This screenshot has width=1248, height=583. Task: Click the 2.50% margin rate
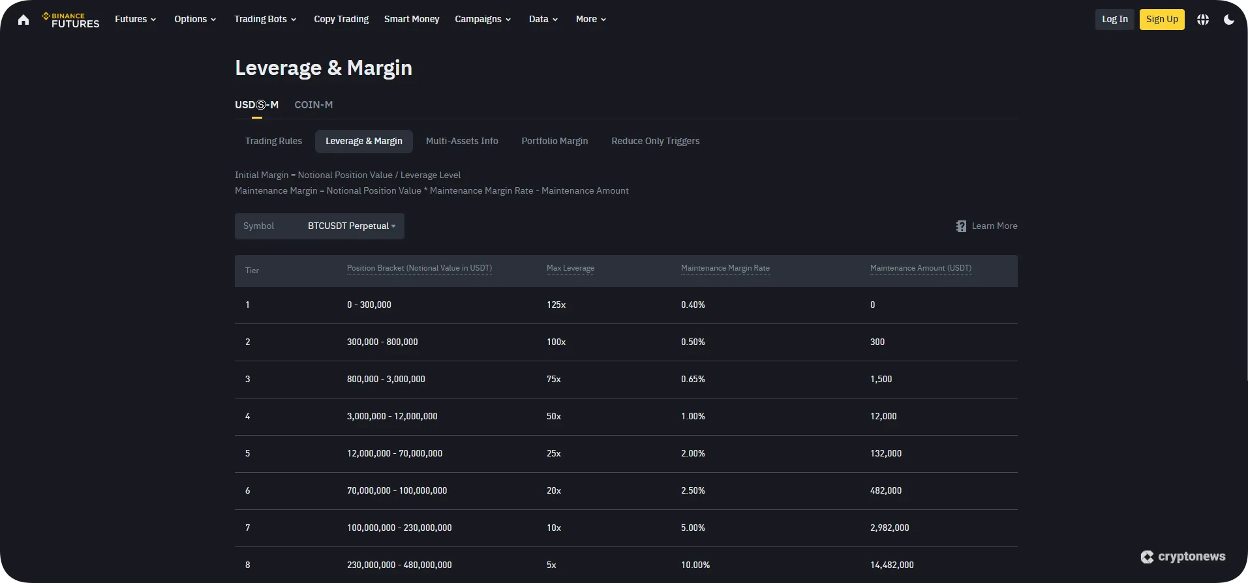[x=693, y=491]
